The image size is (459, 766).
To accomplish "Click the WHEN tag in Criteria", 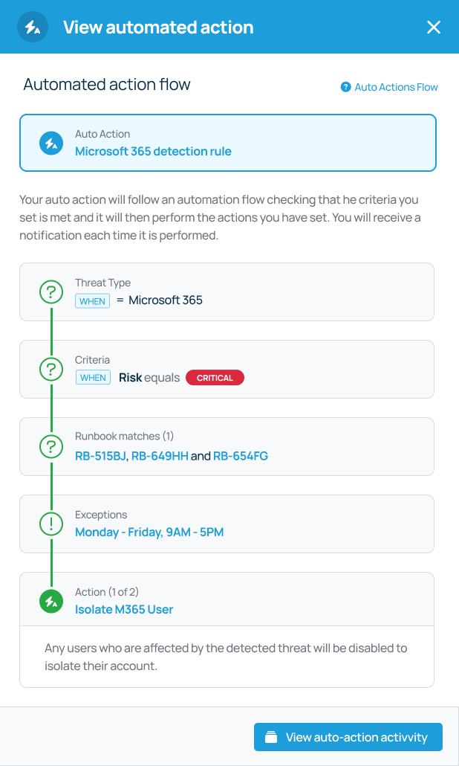I will click(x=93, y=378).
